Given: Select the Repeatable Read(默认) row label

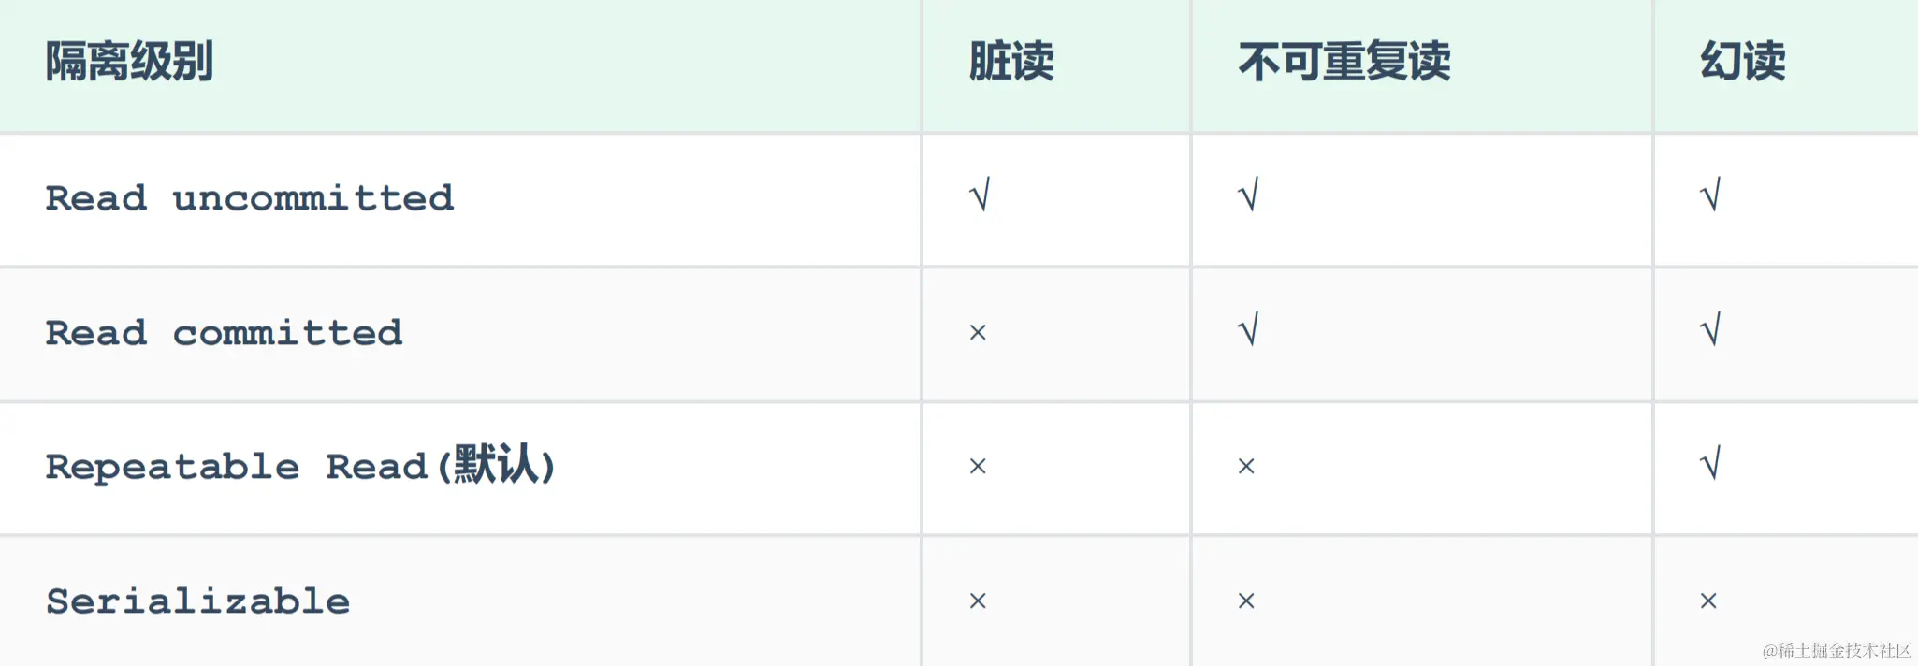Looking at the screenshot, I should [300, 466].
